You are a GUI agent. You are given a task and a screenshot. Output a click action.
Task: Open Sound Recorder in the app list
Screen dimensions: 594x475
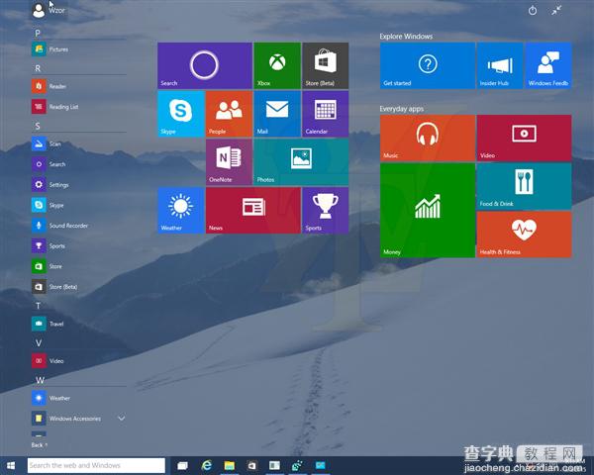(x=59, y=226)
